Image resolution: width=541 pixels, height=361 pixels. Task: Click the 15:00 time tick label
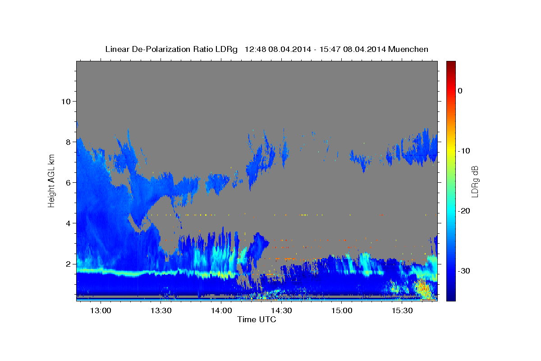pyautogui.click(x=342, y=311)
